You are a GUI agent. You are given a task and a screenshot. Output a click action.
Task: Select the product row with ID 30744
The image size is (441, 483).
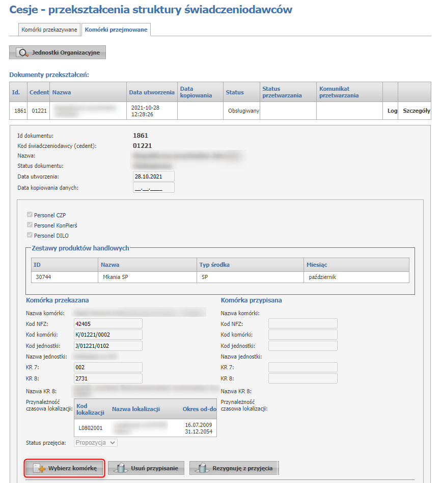tap(220, 277)
